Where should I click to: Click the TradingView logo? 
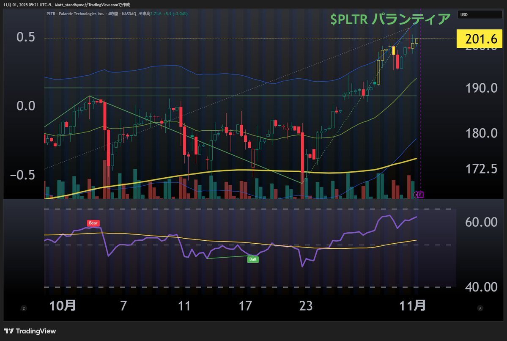click(x=30, y=331)
